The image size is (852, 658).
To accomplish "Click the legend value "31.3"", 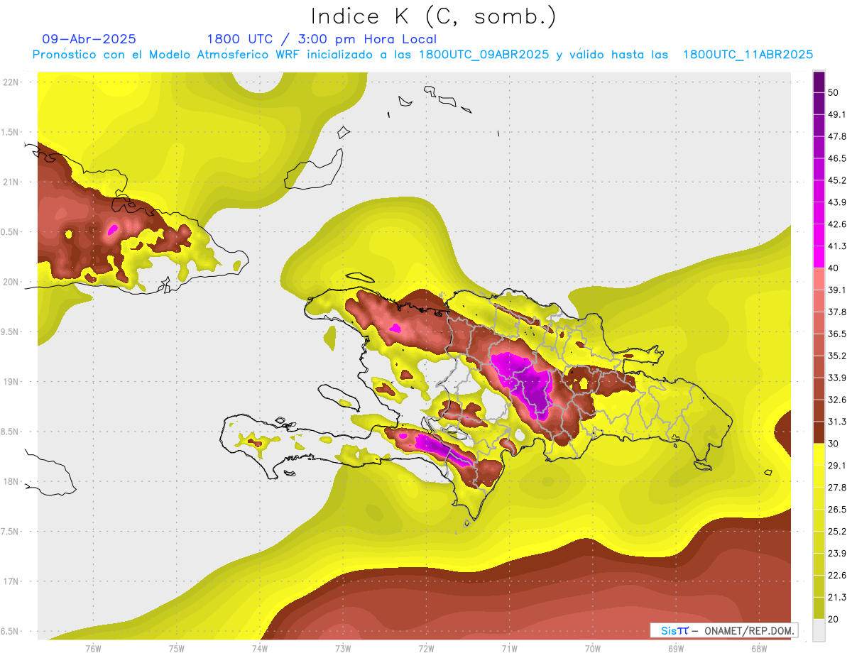I will click(837, 422).
